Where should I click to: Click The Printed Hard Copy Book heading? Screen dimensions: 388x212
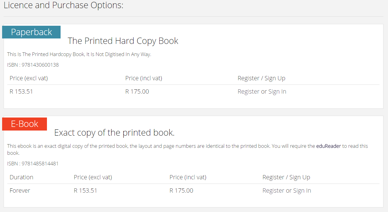pyautogui.click(x=123, y=41)
